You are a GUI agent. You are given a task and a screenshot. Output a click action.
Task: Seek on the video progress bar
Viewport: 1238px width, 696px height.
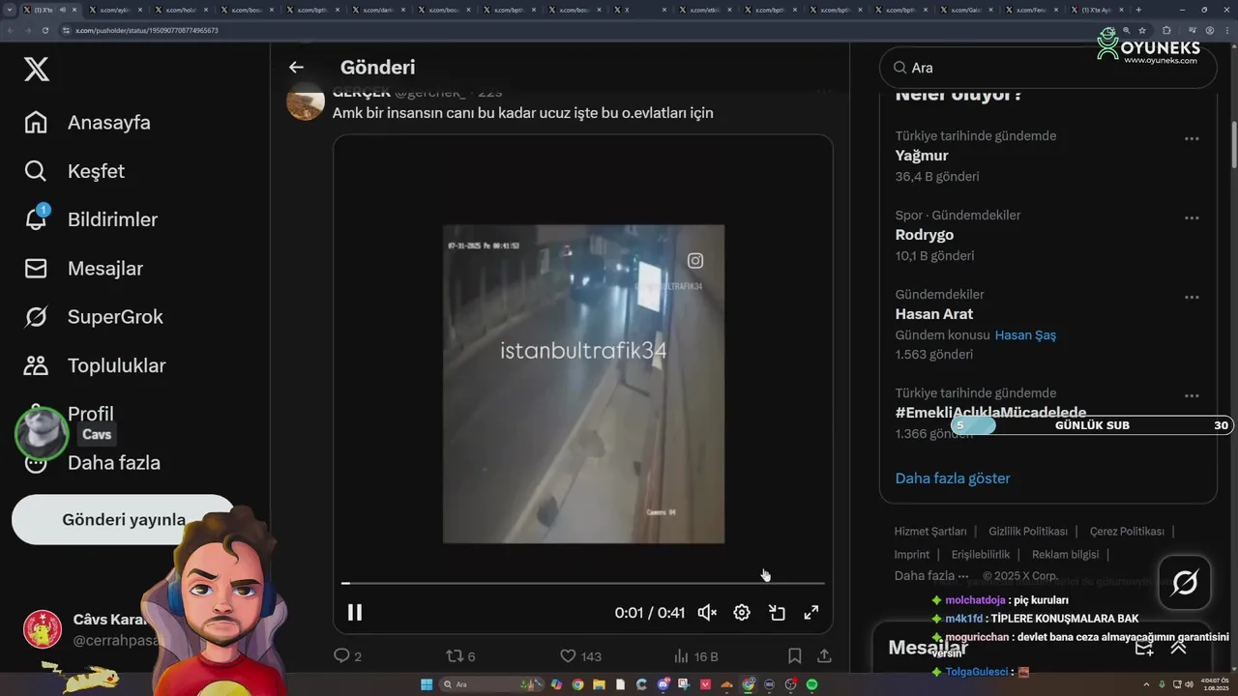(x=583, y=583)
